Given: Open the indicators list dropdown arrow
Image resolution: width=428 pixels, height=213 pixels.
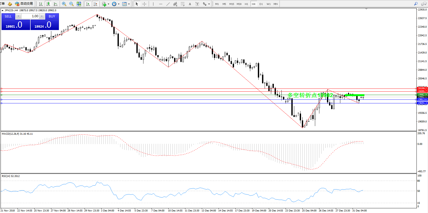Looking at the screenshot, I should pos(108,4).
